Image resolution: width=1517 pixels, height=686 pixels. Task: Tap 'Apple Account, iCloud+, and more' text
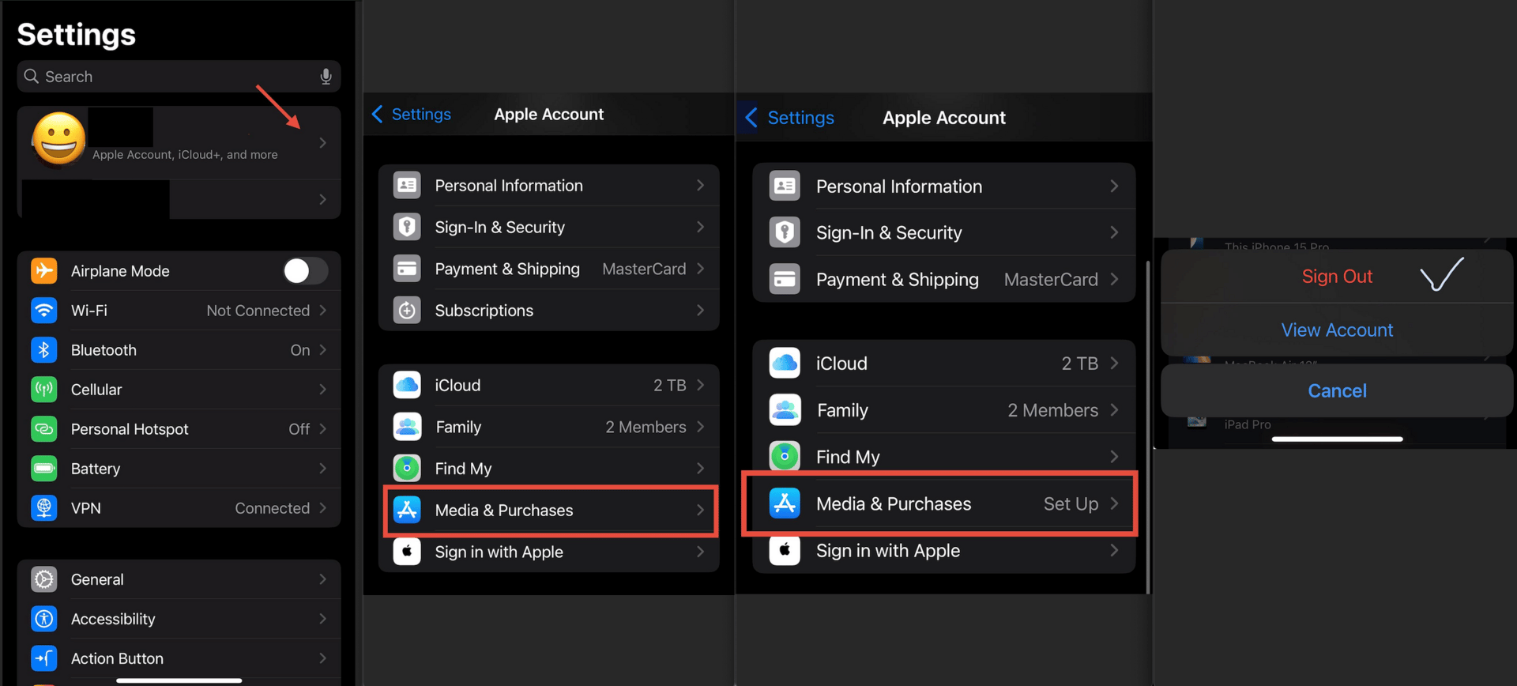[185, 155]
